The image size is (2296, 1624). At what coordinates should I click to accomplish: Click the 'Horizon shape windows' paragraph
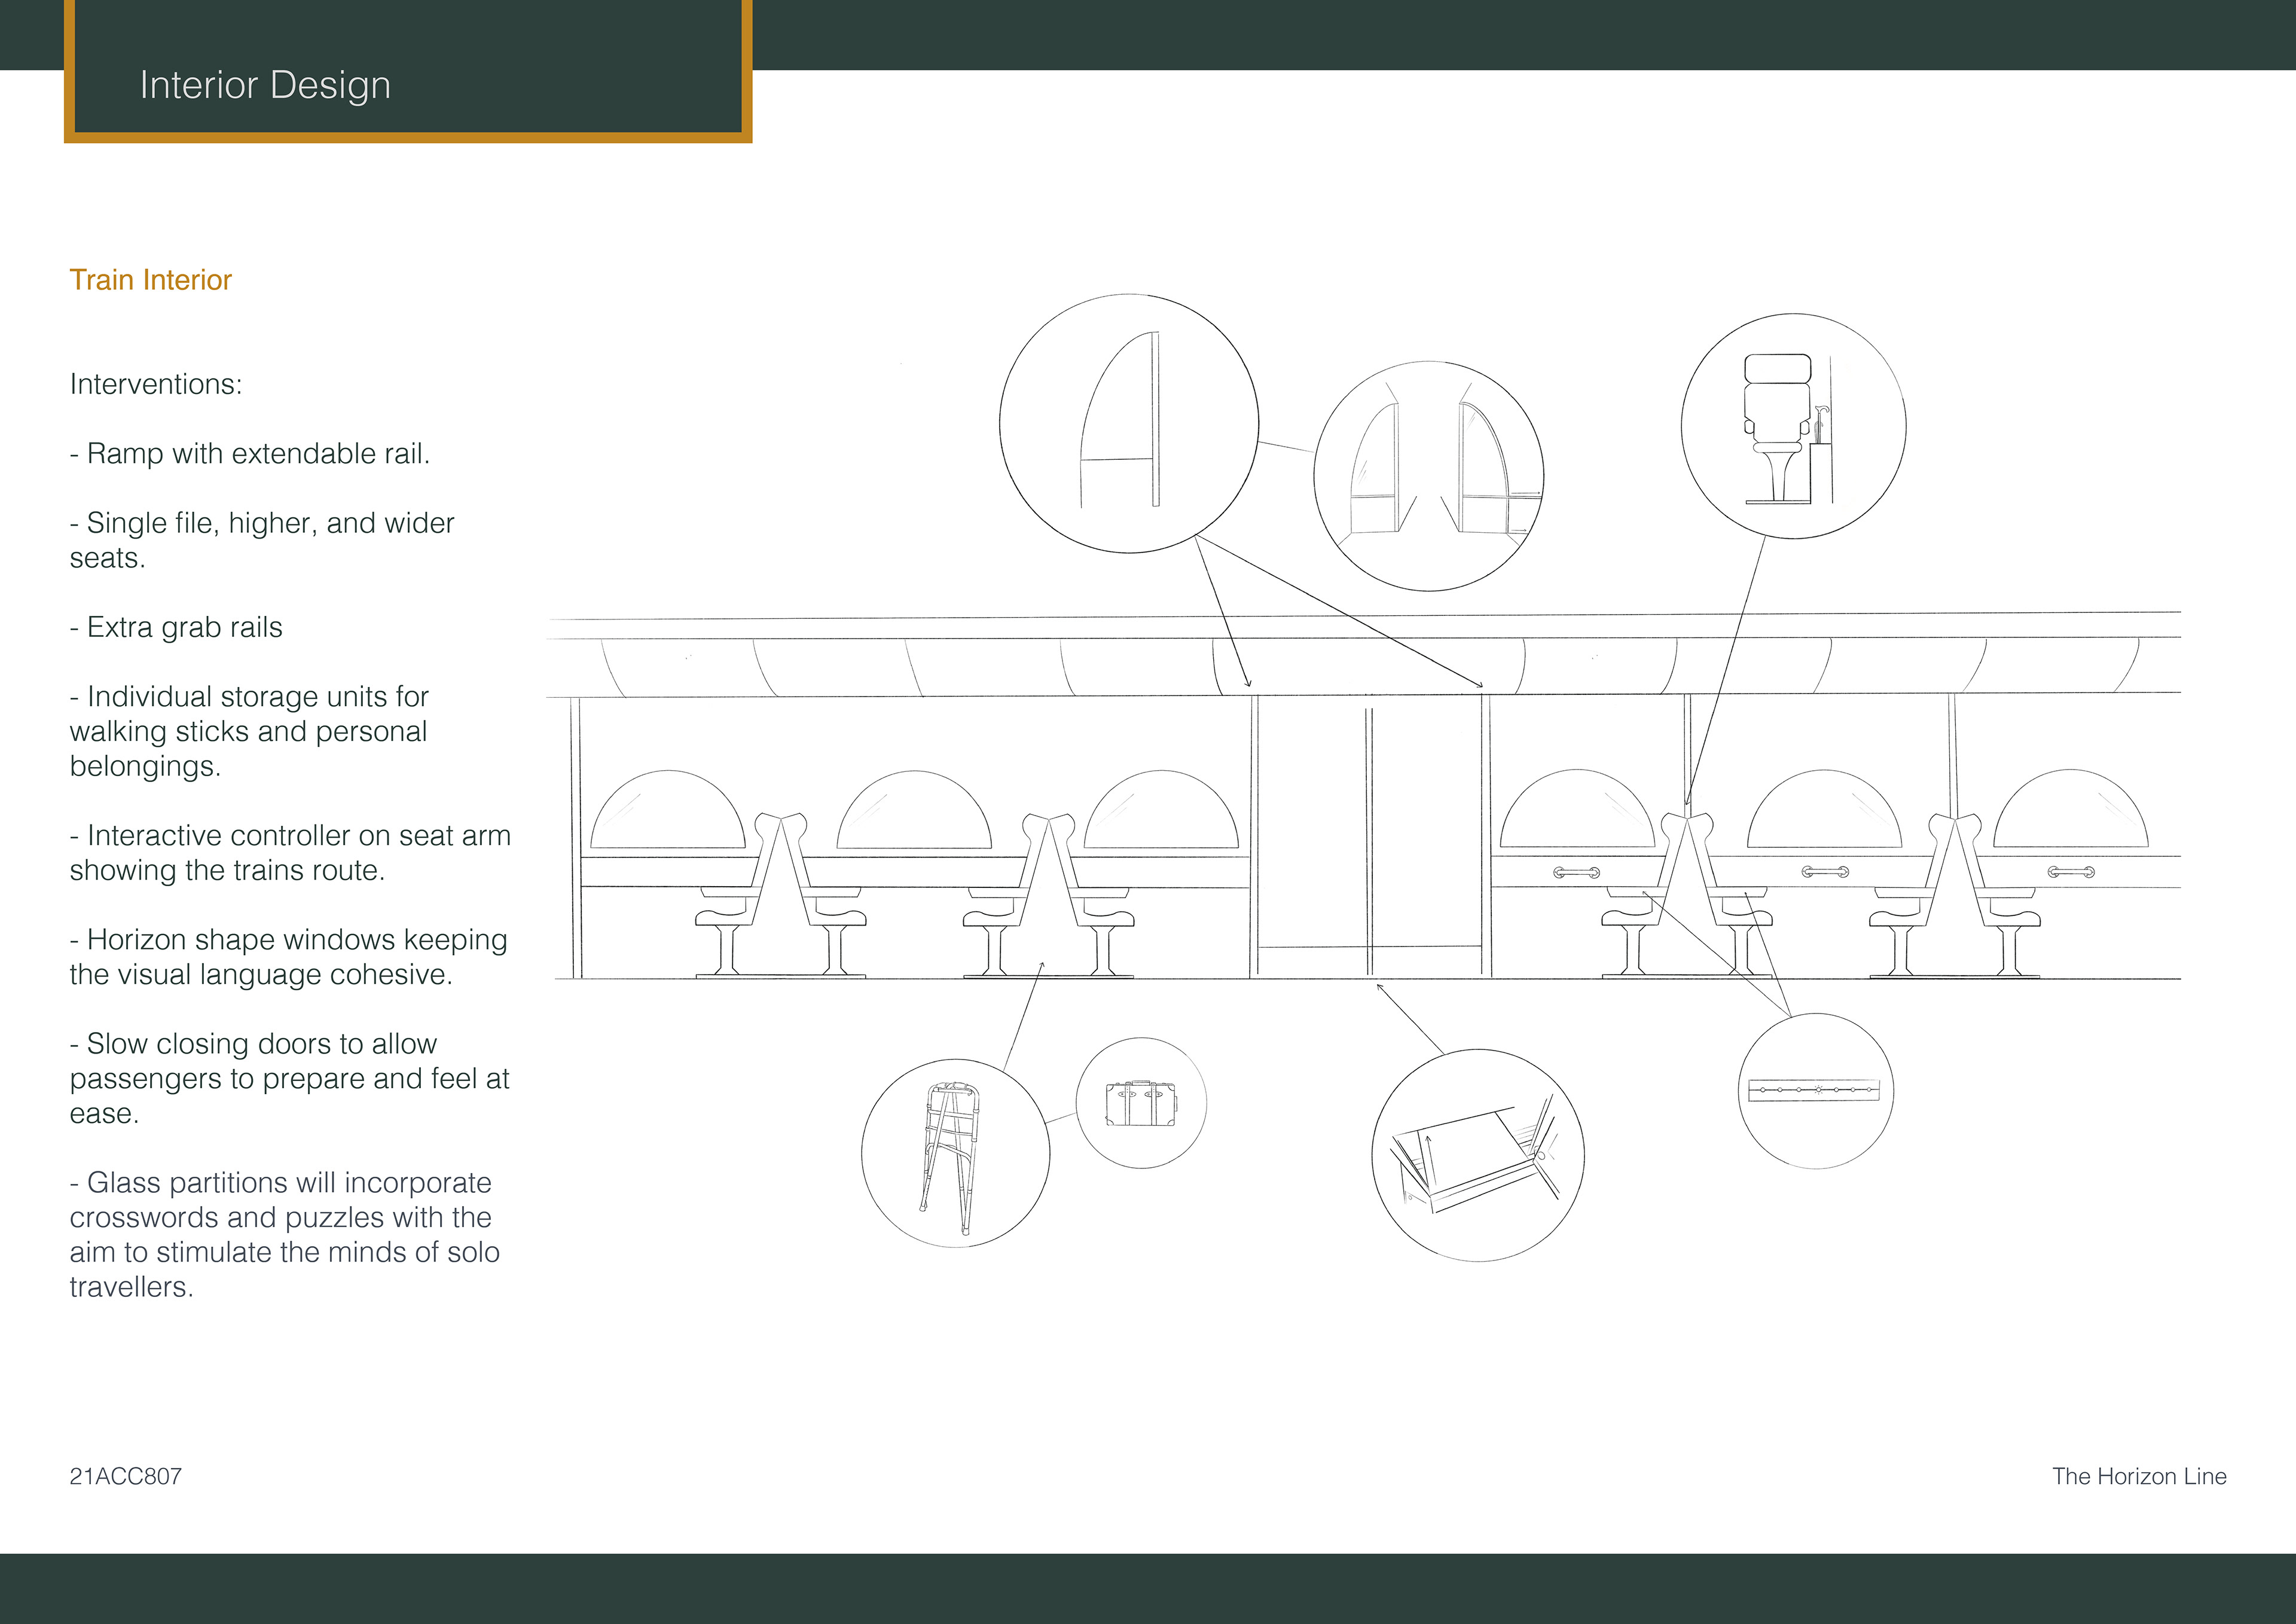coord(288,957)
